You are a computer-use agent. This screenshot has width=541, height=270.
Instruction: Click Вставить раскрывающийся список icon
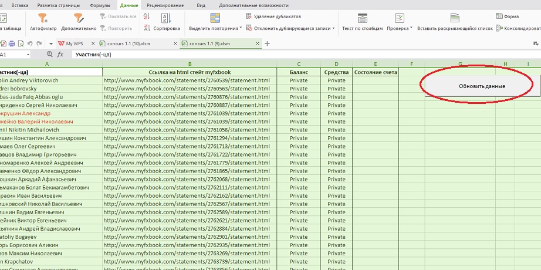455,18
